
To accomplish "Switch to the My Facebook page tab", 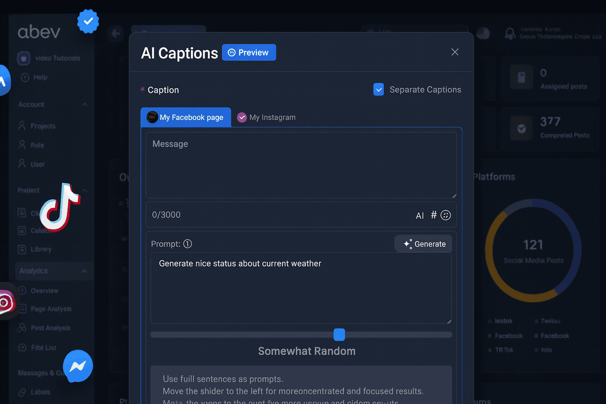I will coord(186,118).
